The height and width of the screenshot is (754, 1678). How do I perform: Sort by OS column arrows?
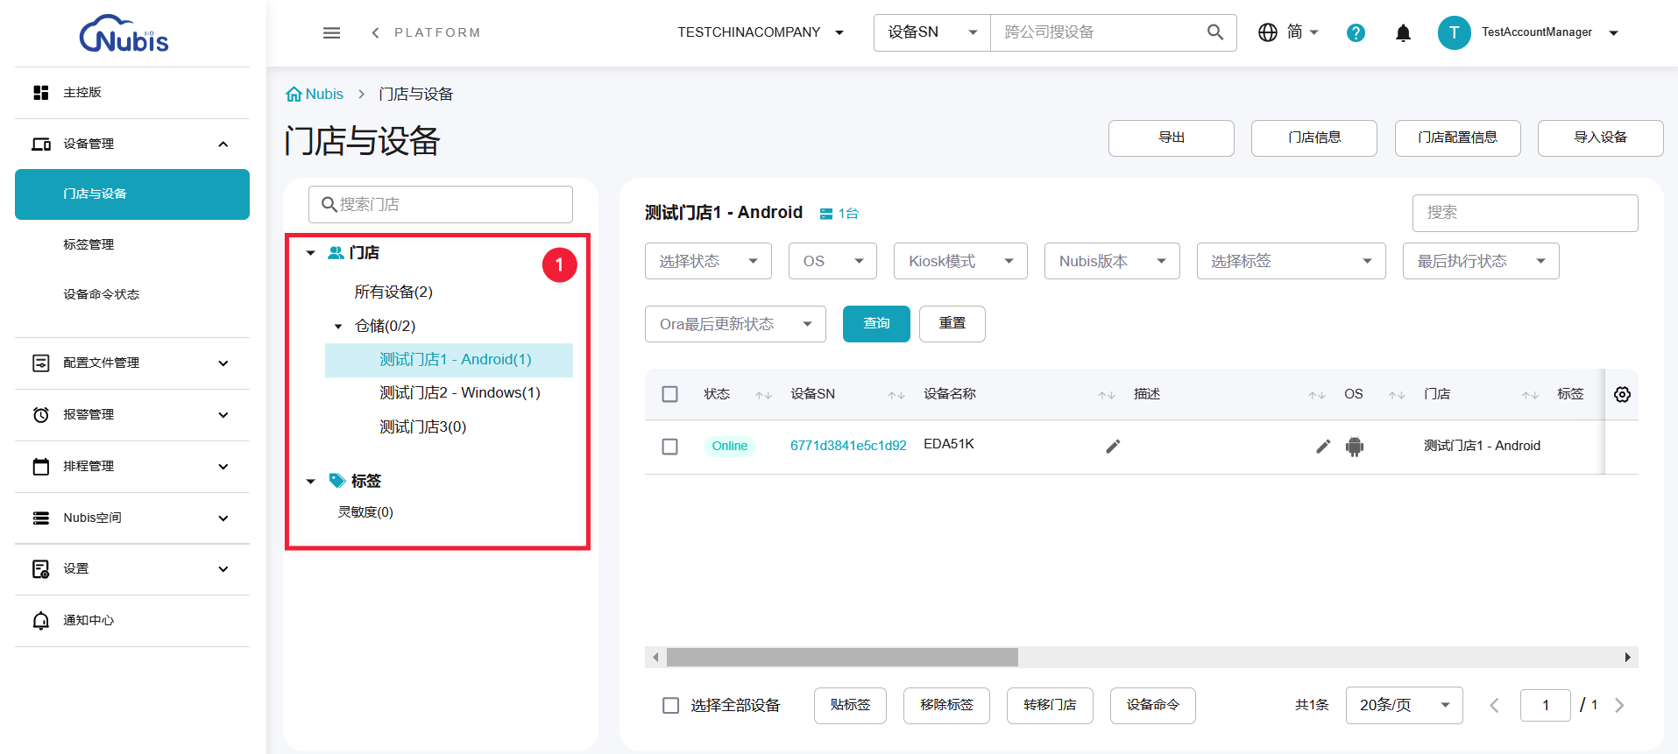(x=1397, y=395)
